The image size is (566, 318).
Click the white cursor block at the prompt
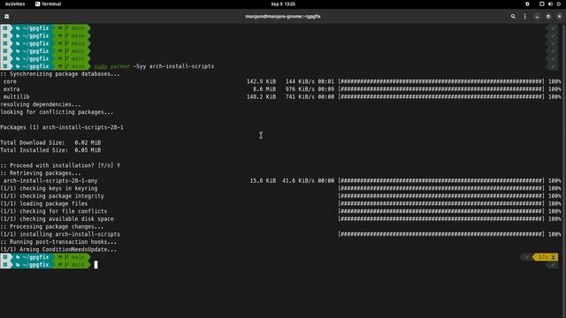coord(96,265)
